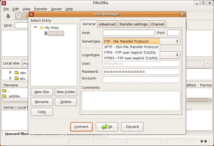Toggle message log toolbar icon

pos(19,16)
